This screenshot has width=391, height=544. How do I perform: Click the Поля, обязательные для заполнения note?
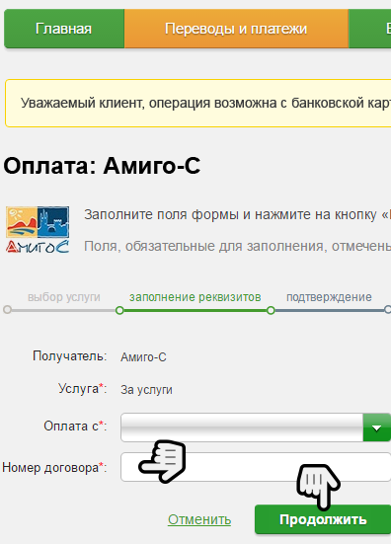(x=237, y=246)
